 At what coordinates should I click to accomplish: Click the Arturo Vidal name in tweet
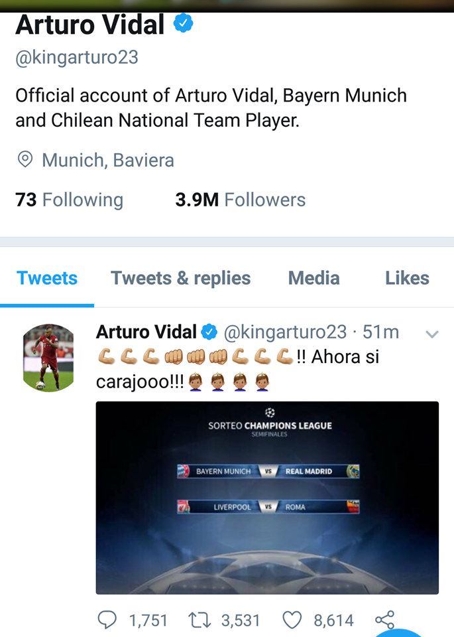click(146, 332)
